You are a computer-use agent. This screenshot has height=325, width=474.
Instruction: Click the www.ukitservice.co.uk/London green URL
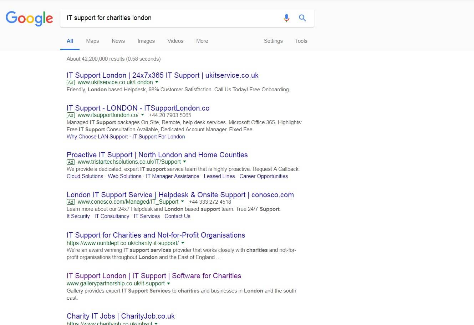(x=115, y=82)
